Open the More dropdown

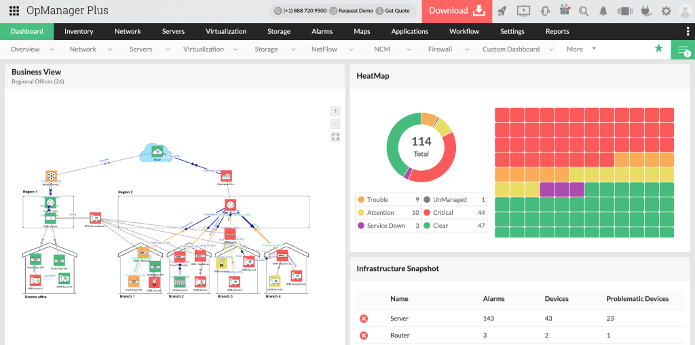tap(581, 49)
